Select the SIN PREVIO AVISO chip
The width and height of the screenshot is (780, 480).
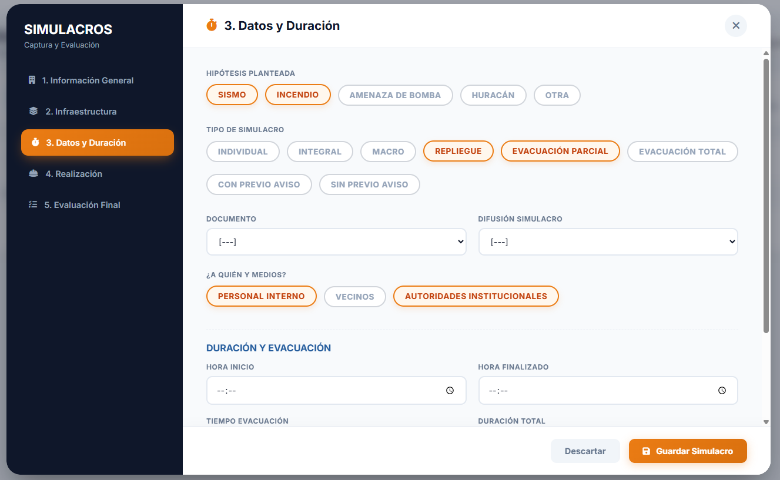point(370,184)
